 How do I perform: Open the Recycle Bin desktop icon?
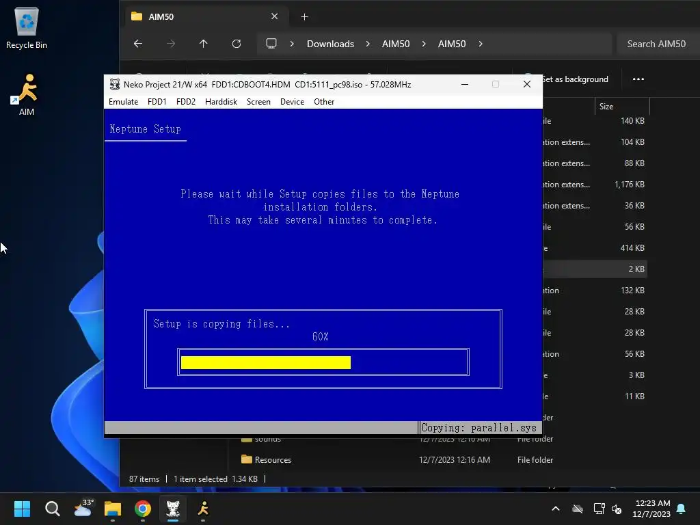point(27,27)
